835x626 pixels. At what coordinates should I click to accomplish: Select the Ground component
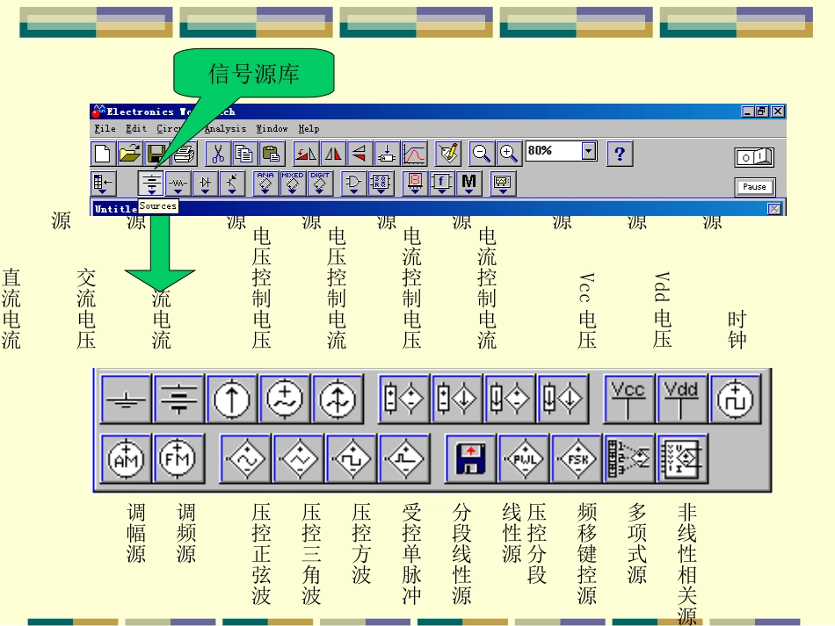coord(126,399)
